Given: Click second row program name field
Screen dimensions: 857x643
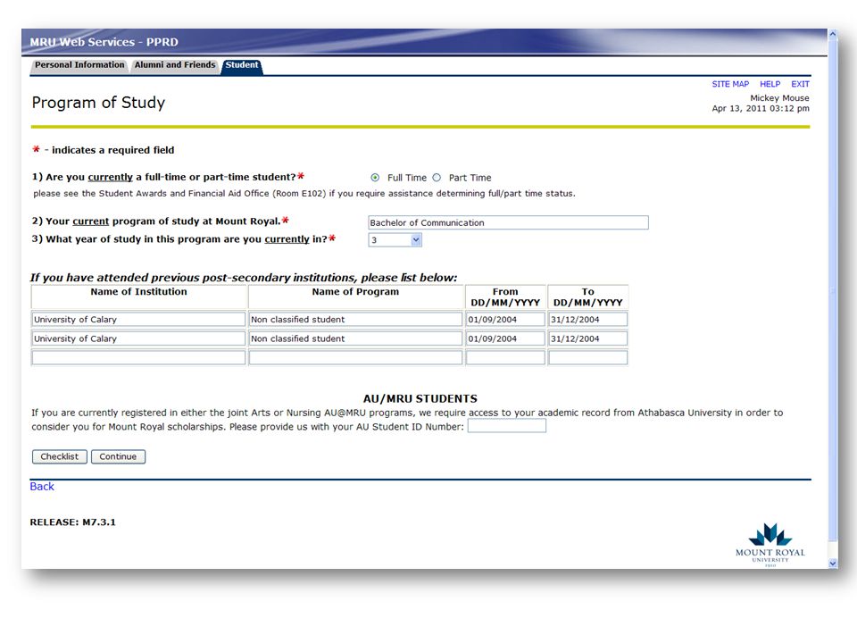Looking at the screenshot, I should 355,338.
